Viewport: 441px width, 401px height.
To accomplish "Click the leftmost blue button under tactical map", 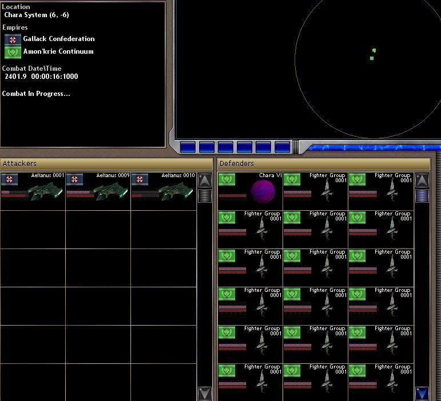I will coord(188,147).
